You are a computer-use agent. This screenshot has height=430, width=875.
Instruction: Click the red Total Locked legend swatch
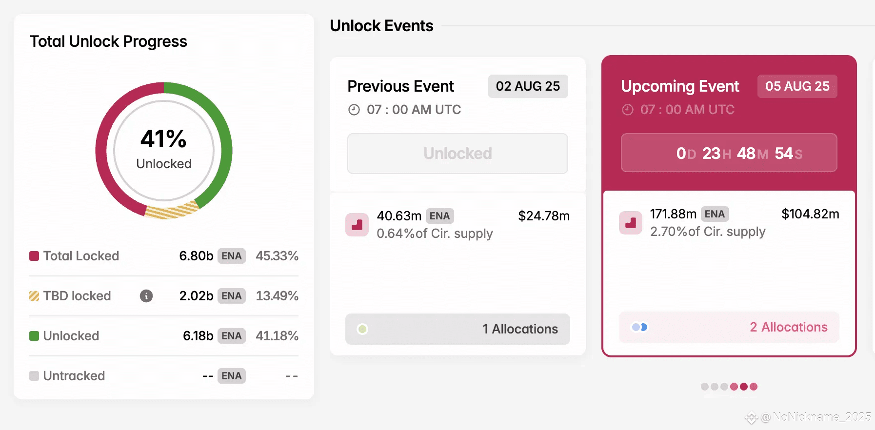coord(34,256)
